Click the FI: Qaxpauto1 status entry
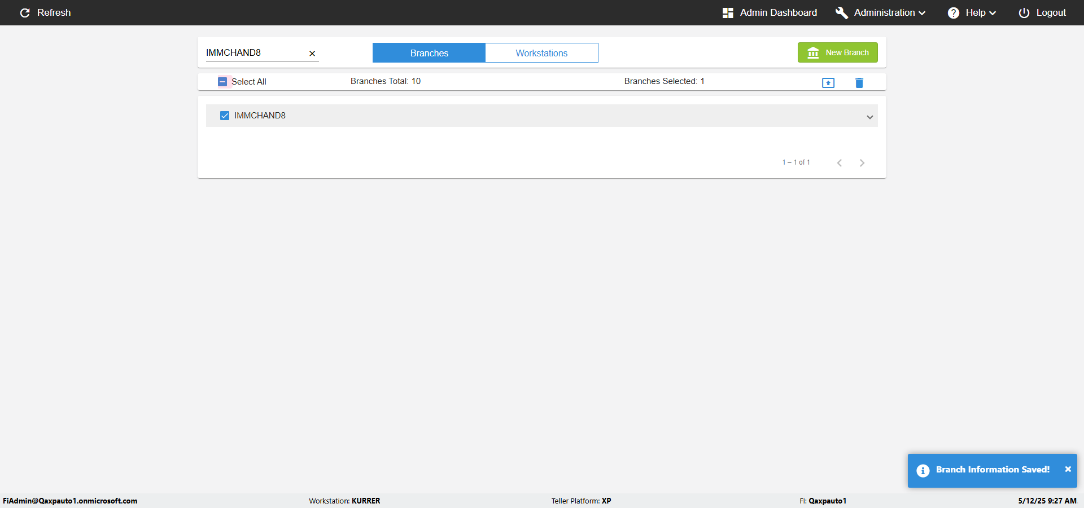 [823, 501]
